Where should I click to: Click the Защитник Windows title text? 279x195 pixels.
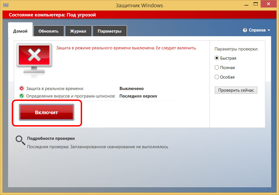(139, 6)
